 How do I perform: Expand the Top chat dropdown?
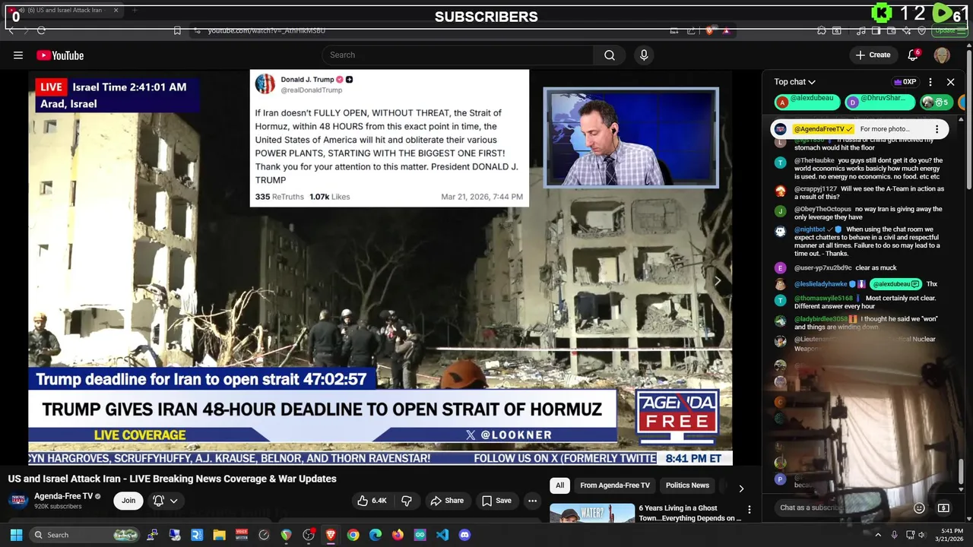pyautogui.click(x=794, y=82)
